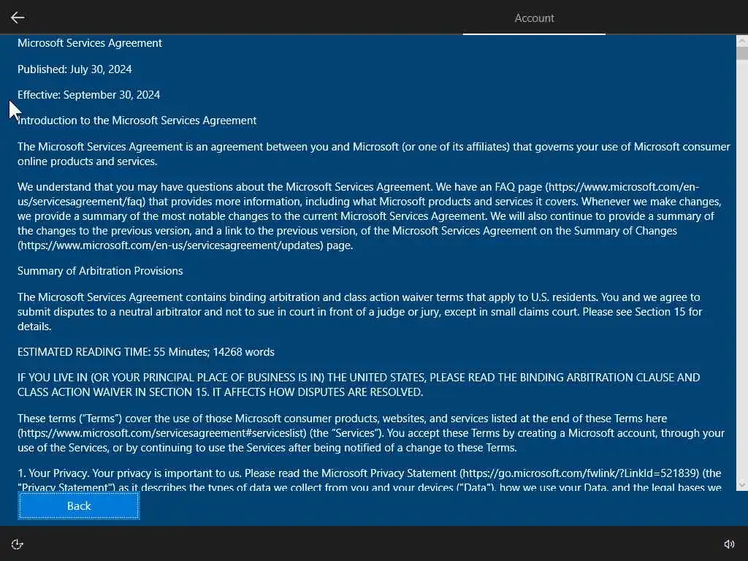Click the 'Microsoft Services Agreement' title text

90,43
